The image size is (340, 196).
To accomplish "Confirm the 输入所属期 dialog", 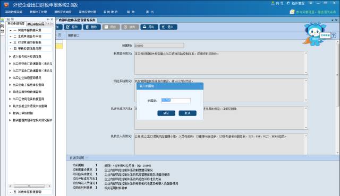I will point(166,113).
